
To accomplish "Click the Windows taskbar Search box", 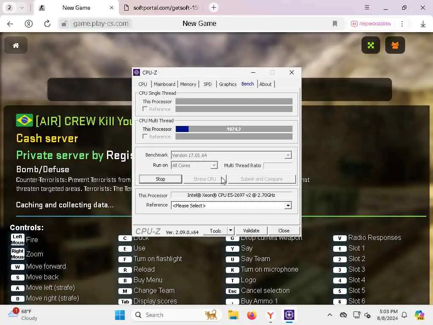I will pyautogui.click(x=177, y=315).
